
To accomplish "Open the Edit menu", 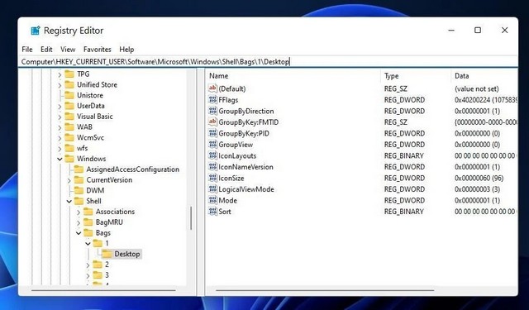I will [46, 50].
